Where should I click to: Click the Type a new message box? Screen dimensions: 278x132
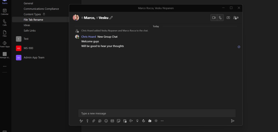click(157, 113)
